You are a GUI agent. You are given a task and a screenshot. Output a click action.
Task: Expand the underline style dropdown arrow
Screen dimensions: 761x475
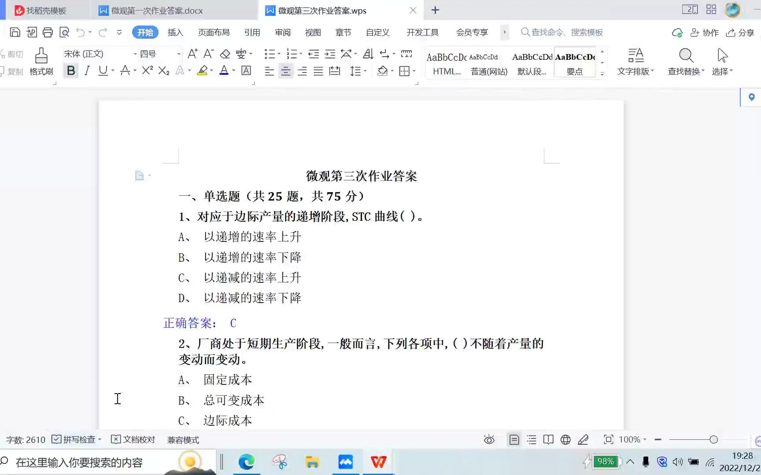point(113,70)
